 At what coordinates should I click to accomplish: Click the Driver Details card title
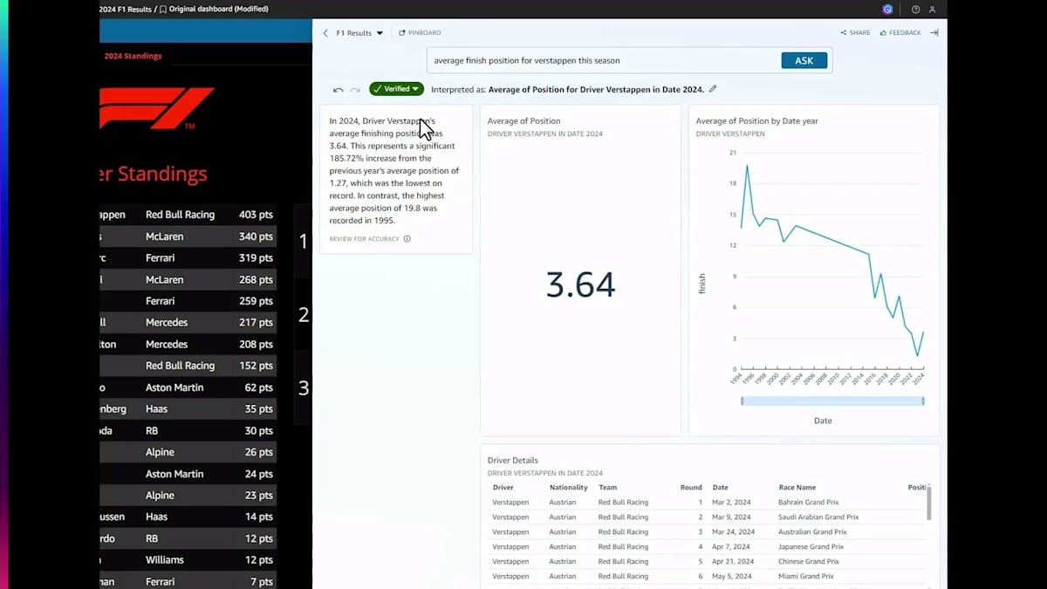(x=513, y=460)
